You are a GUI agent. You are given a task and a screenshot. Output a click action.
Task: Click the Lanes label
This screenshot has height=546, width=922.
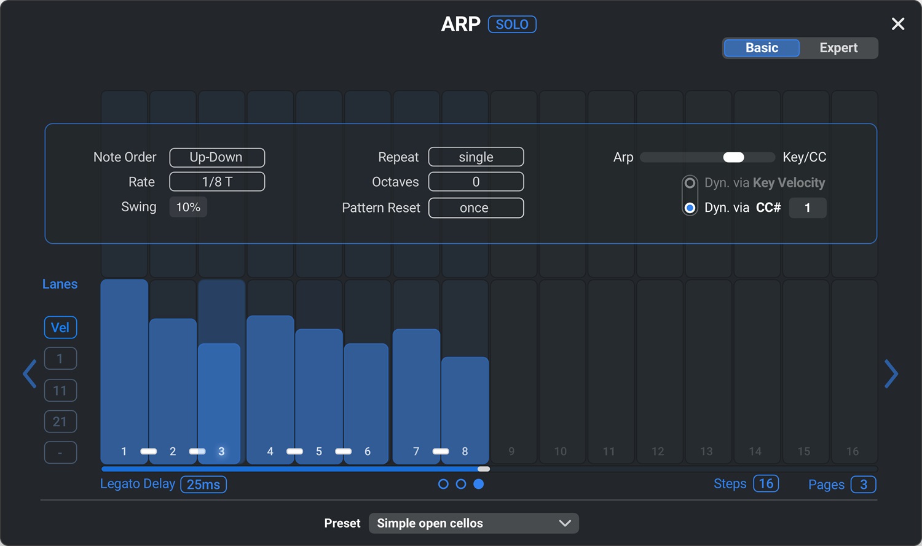click(x=60, y=284)
